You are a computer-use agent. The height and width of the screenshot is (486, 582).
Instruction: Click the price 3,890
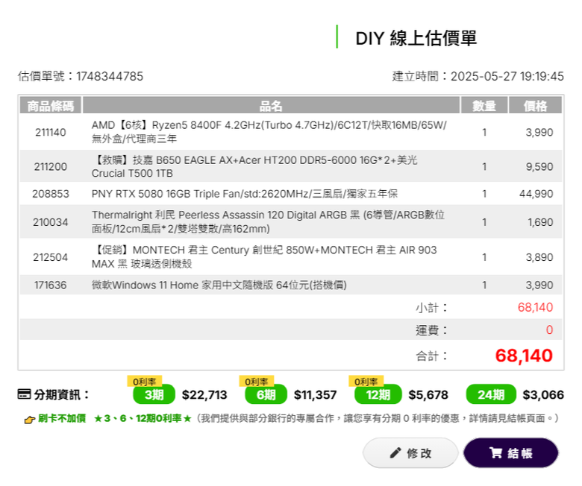[539, 257]
